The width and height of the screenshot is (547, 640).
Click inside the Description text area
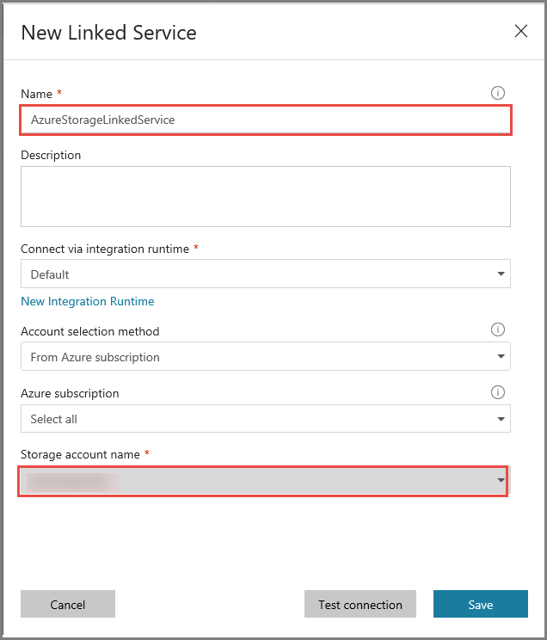(x=265, y=196)
